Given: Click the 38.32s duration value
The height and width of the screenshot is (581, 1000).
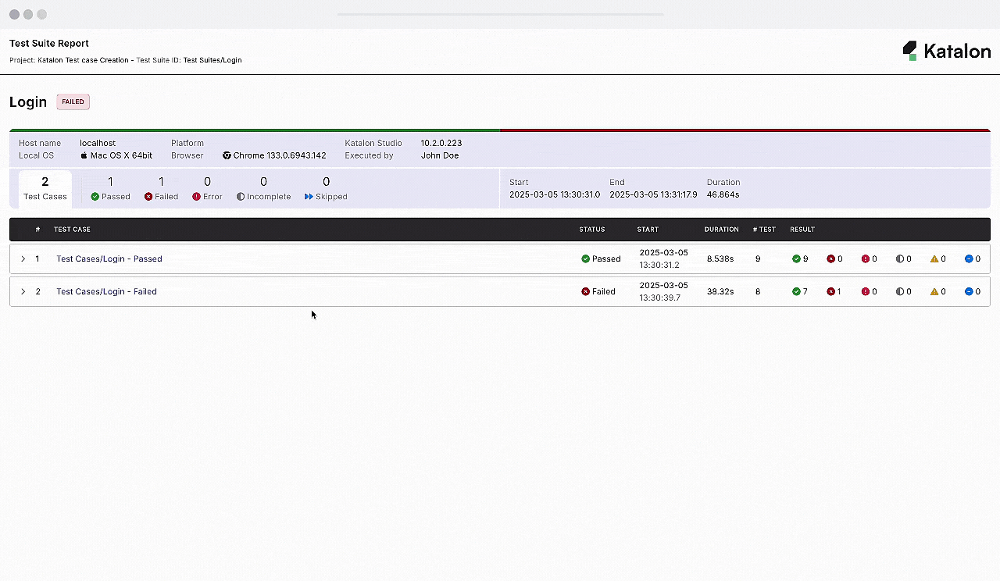Looking at the screenshot, I should (720, 291).
